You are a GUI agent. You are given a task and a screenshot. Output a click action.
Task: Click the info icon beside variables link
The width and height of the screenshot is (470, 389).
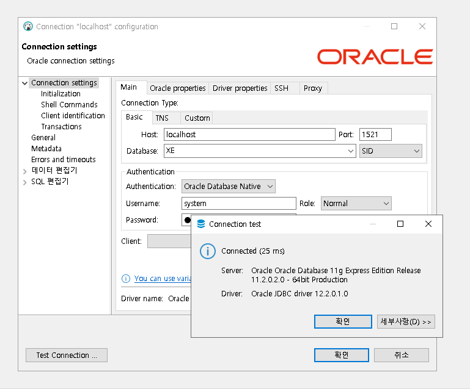[126, 279]
